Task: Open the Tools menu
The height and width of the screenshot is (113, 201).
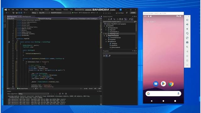Action: [x=52, y=10]
